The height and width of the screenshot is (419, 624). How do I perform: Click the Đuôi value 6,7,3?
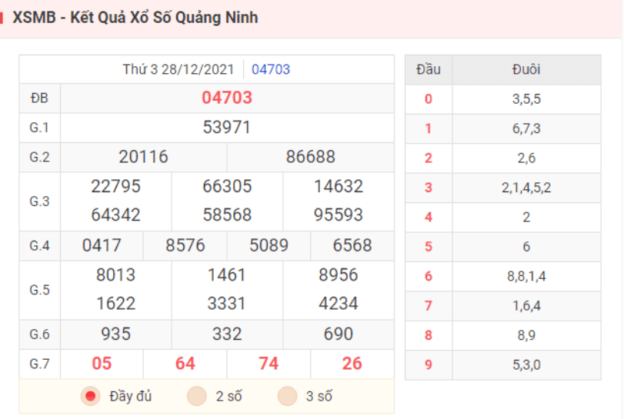pyautogui.click(x=526, y=128)
